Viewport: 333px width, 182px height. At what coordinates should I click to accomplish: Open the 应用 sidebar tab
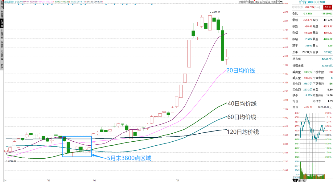click(x=2, y=4)
